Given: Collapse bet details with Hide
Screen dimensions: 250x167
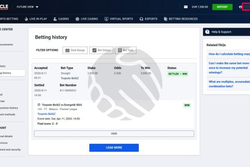Looking at the screenshot, I should (x=114, y=134).
